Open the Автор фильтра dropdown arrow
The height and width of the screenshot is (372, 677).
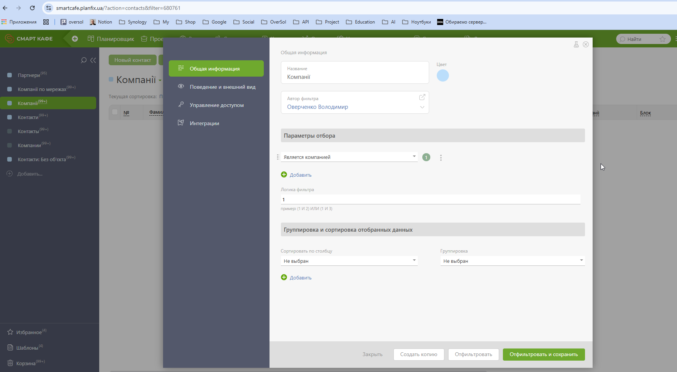point(422,107)
